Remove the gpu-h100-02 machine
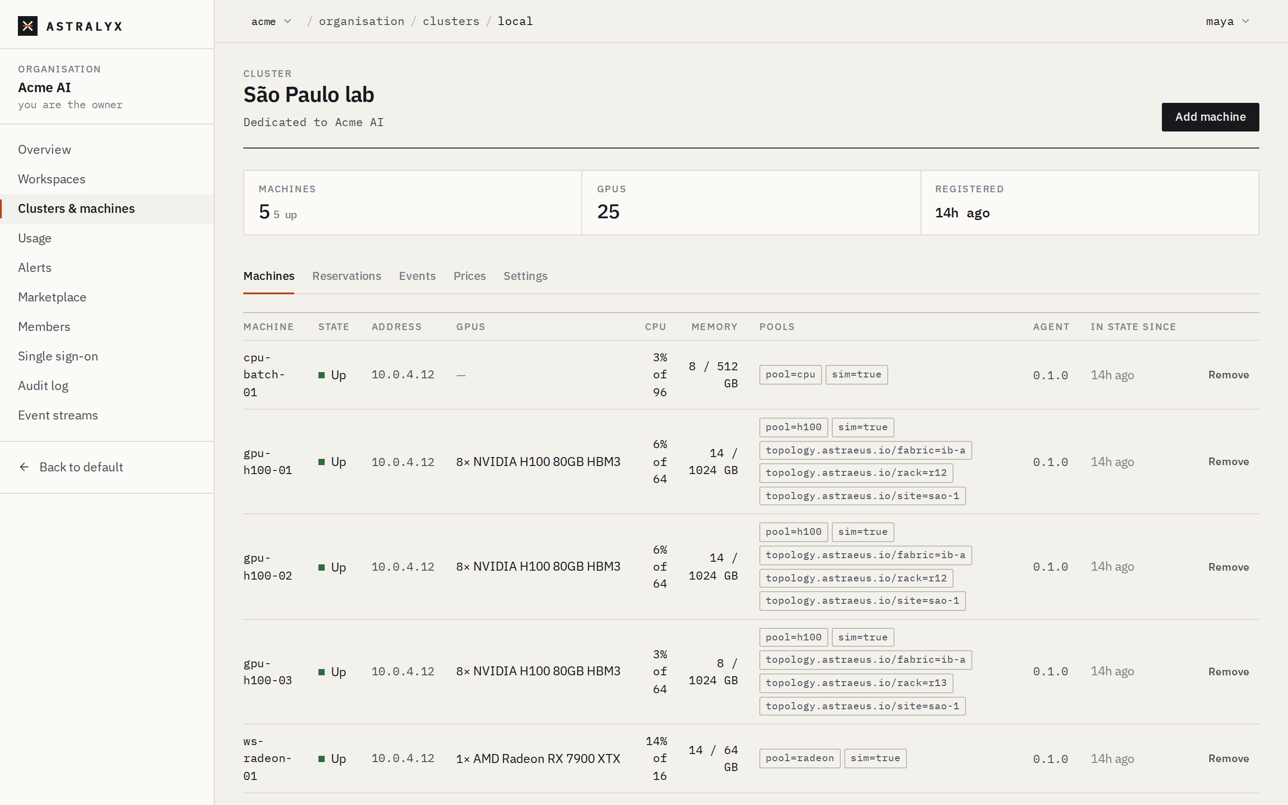The image size is (1288, 805). click(1229, 567)
